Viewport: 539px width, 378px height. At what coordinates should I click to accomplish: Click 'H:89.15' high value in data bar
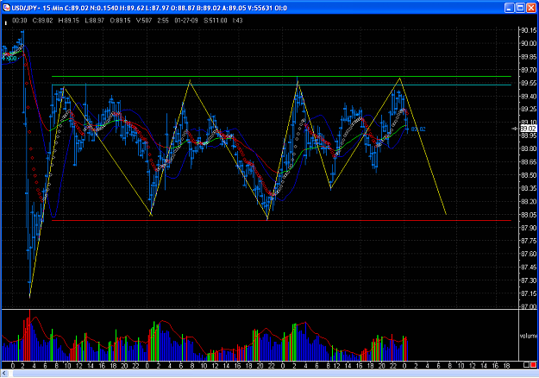pos(69,21)
